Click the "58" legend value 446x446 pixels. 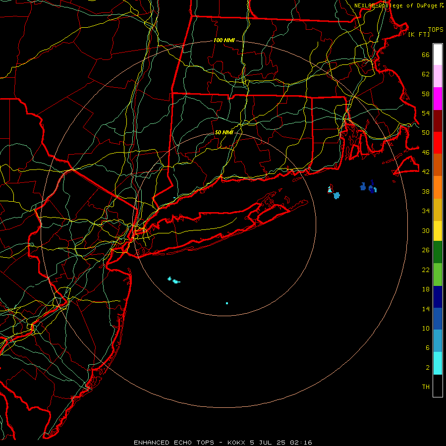(426, 94)
